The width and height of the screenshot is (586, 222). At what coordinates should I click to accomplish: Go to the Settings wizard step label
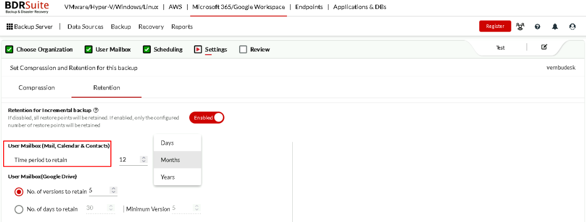coord(216,49)
